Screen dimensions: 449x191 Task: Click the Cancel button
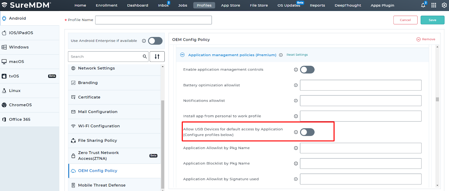tap(405, 20)
